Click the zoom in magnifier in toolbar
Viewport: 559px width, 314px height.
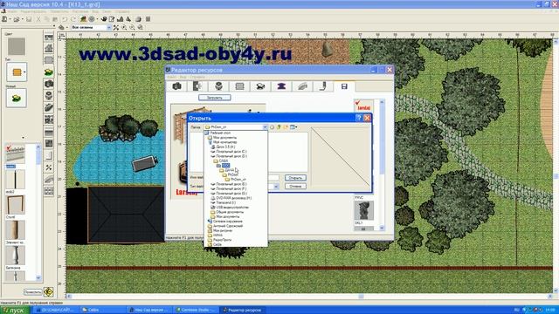(x=124, y=27)
